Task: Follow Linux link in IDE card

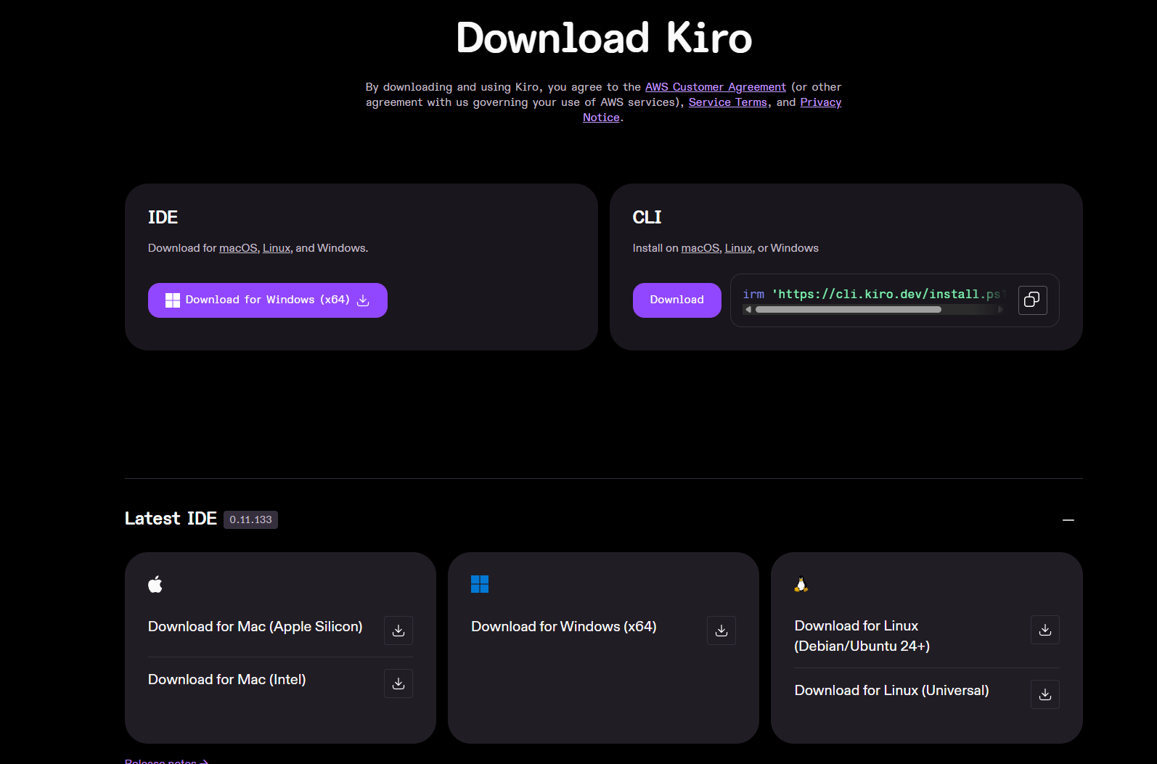Action: pos(277,248)
